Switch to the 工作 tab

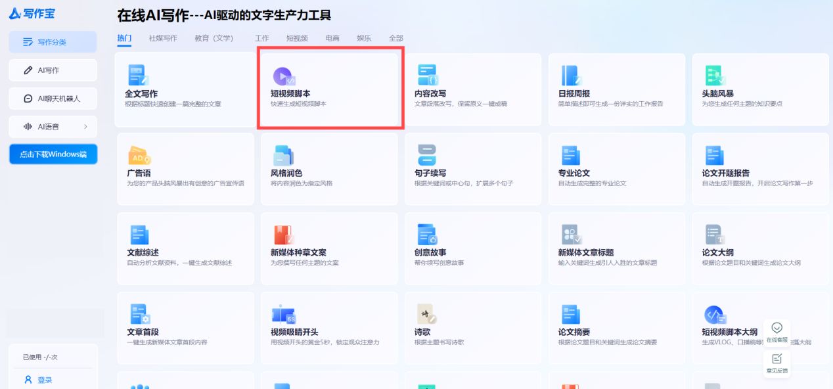pyautogui.click(x=261, y=38)
